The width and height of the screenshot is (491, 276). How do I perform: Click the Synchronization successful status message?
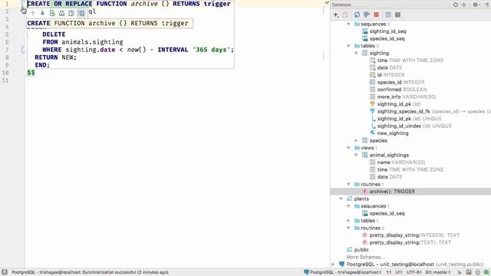[90, 272]
